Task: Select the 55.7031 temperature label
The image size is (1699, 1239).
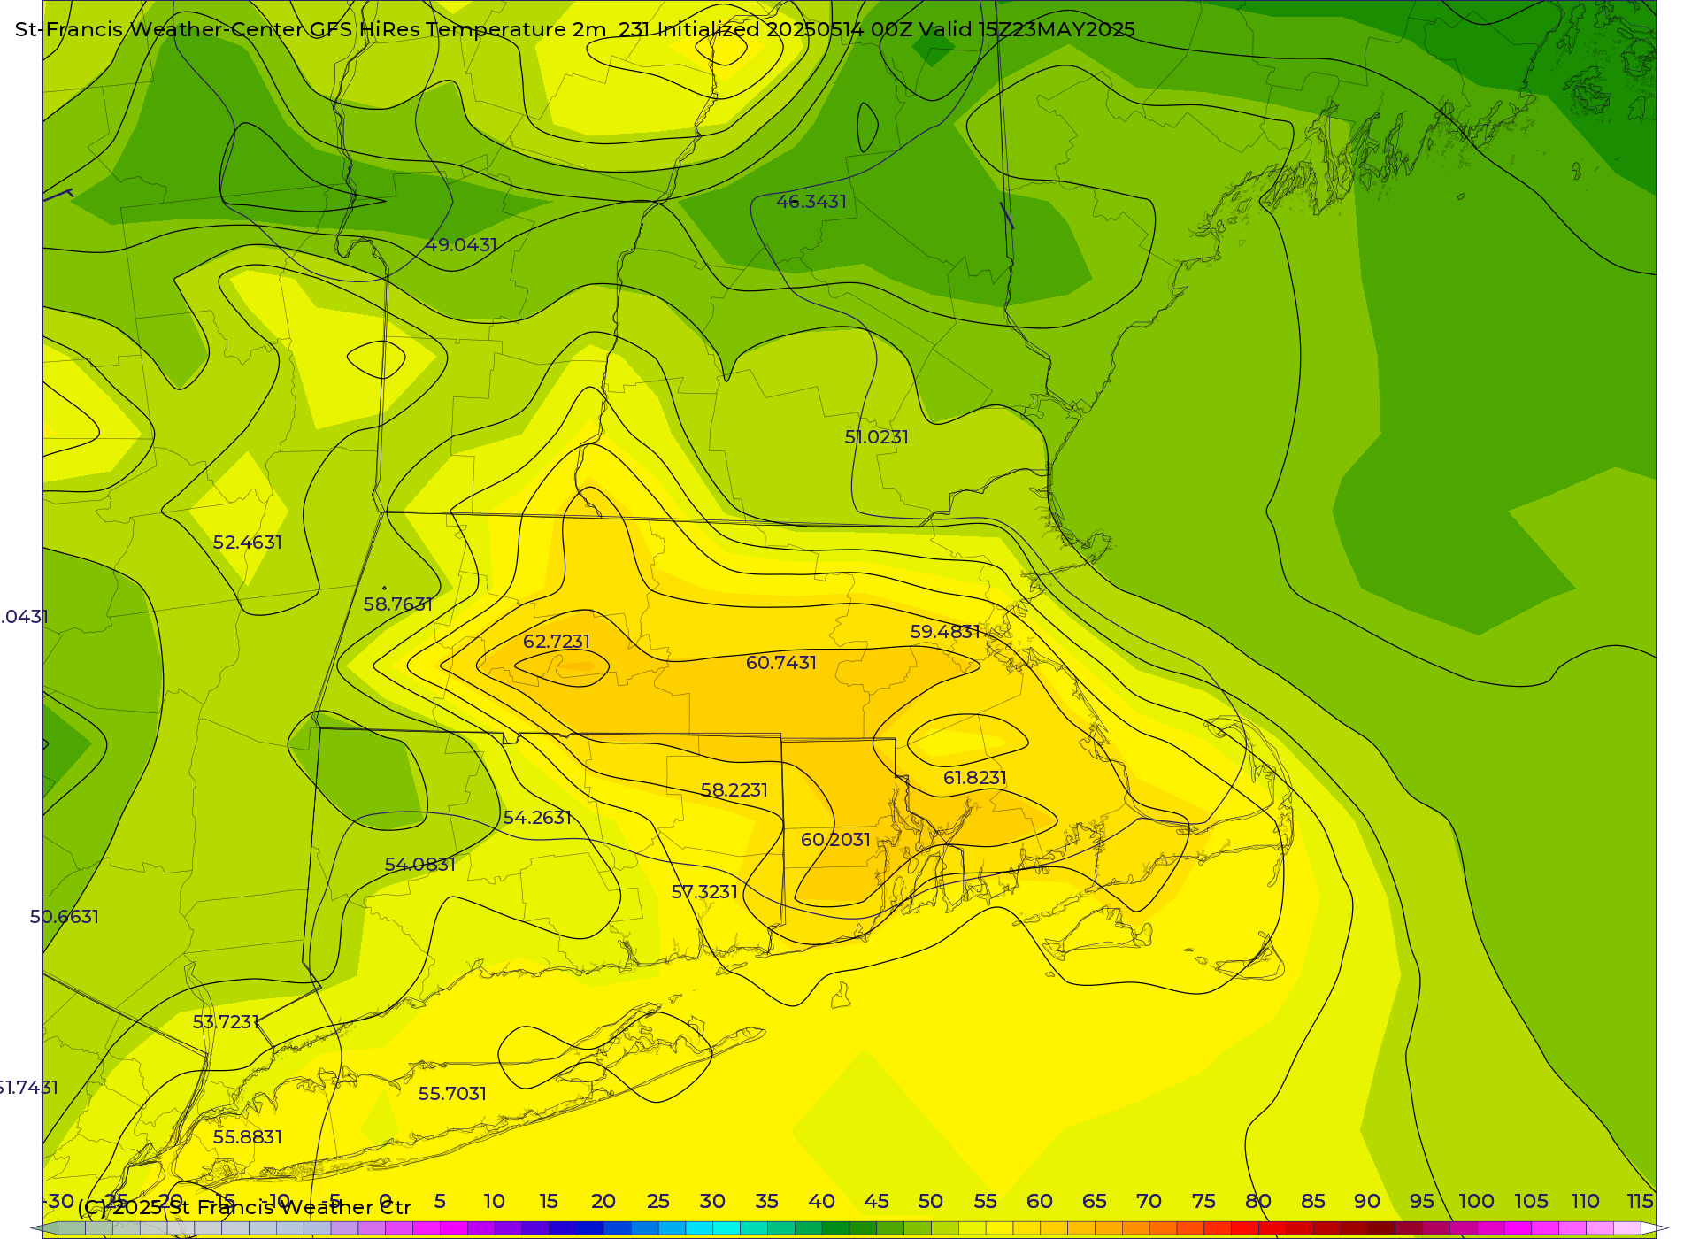Action: point(452,1094)
